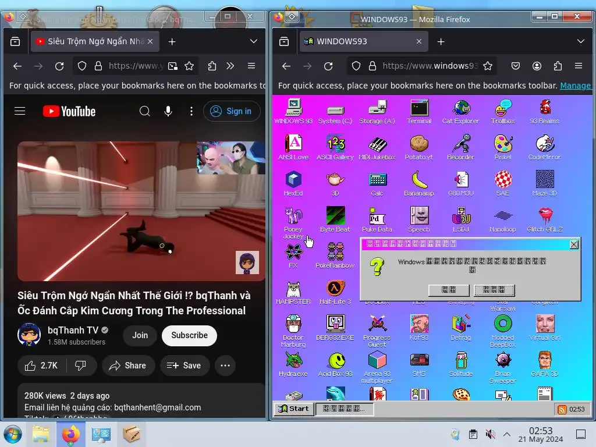Open the WINDOWS 93 computer icon
The image size is (596, 447).
point(293,111)
